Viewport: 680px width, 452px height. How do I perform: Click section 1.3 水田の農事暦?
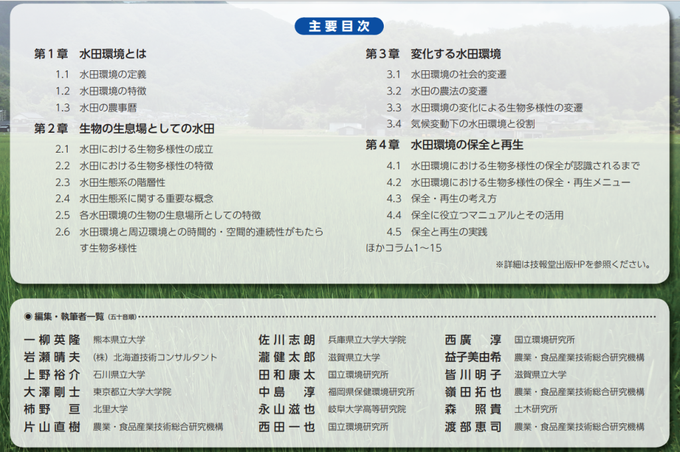pyautogui.click(x=108, y=108)
